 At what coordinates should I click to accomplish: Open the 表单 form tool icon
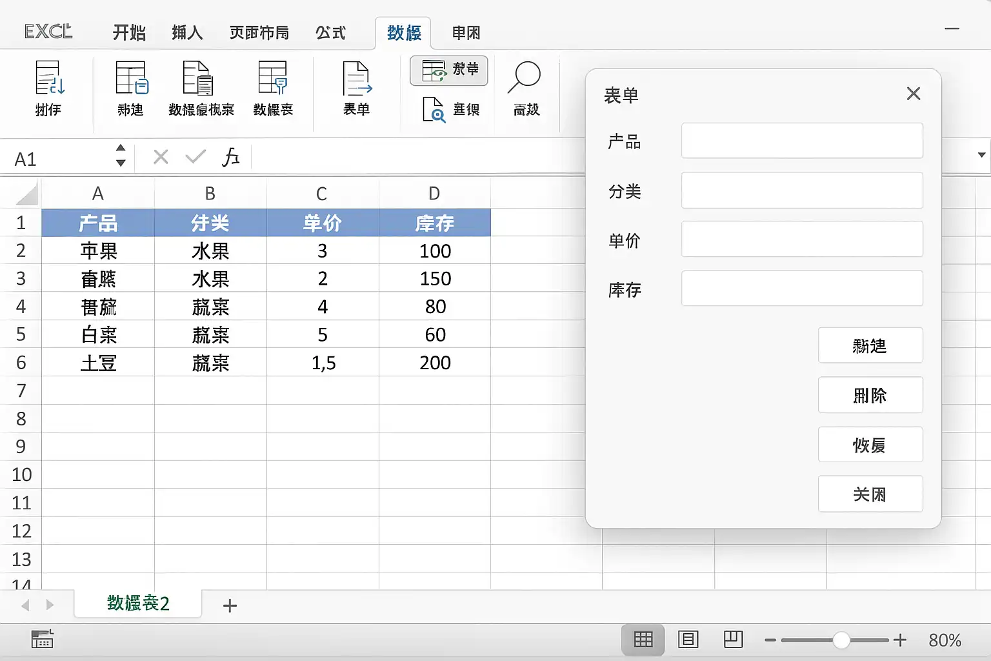357,78
